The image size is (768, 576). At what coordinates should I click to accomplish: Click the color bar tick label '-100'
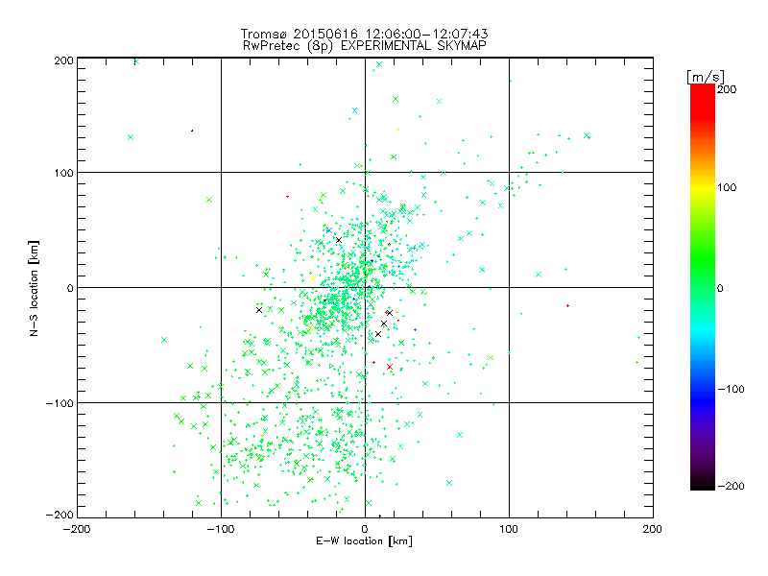pyautogui.click(x=731, y=389)
